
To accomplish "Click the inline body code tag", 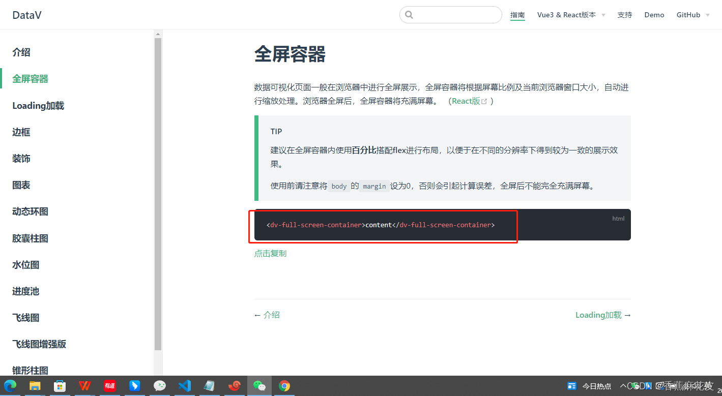I will click(x=339, y=186).
